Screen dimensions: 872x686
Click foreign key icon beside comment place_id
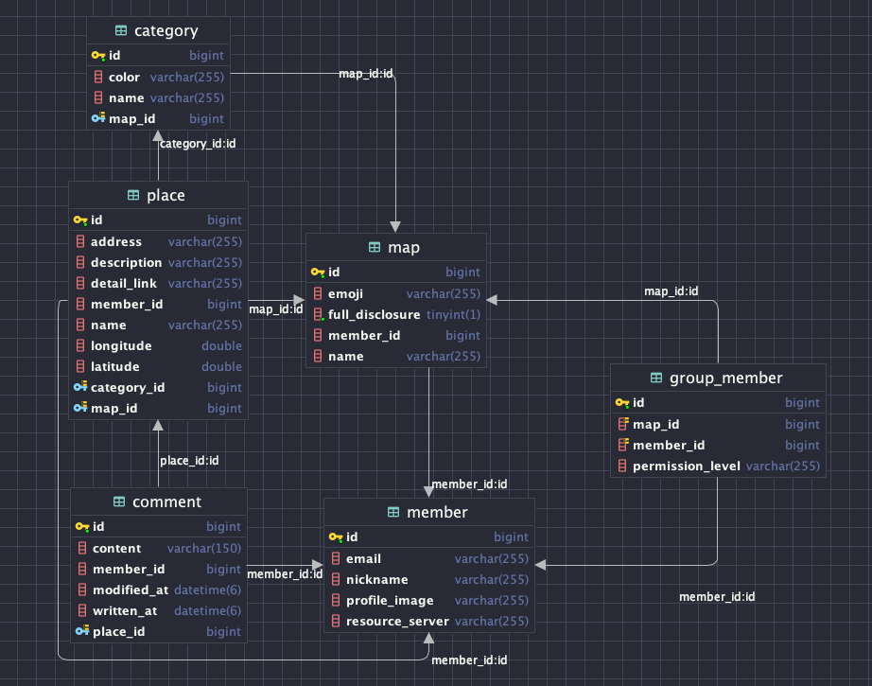[82, 631]
